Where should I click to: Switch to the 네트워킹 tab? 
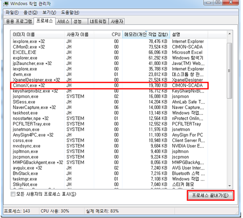coord(98,21)
